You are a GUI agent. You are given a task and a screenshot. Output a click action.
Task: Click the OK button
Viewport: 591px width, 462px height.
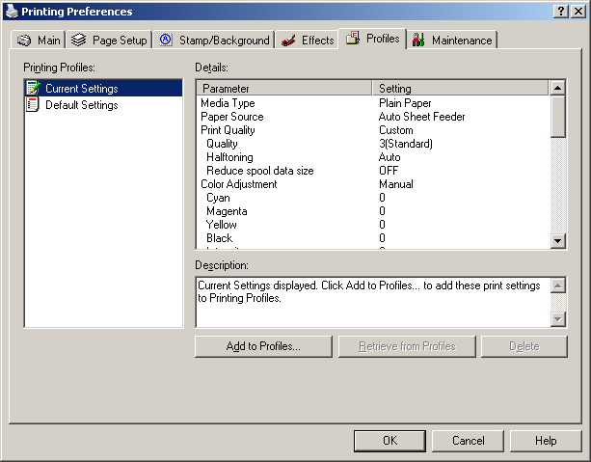click(390, 441)
